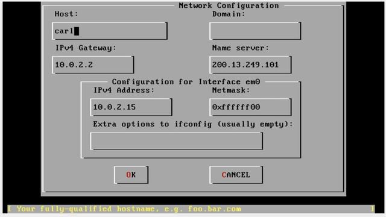
Task: Click the Extra options to ifconfig label
Action: point(193,124)
